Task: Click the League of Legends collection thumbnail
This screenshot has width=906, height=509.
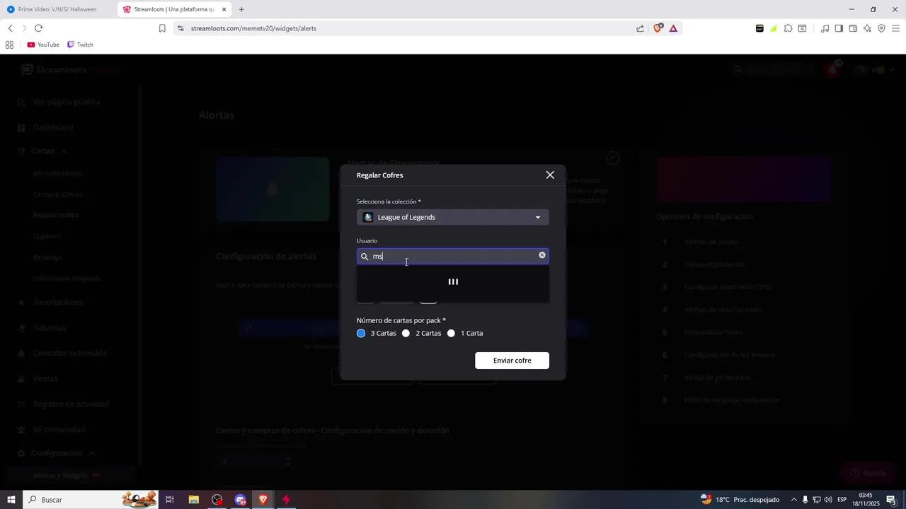Action: click(x=368, y=217)
